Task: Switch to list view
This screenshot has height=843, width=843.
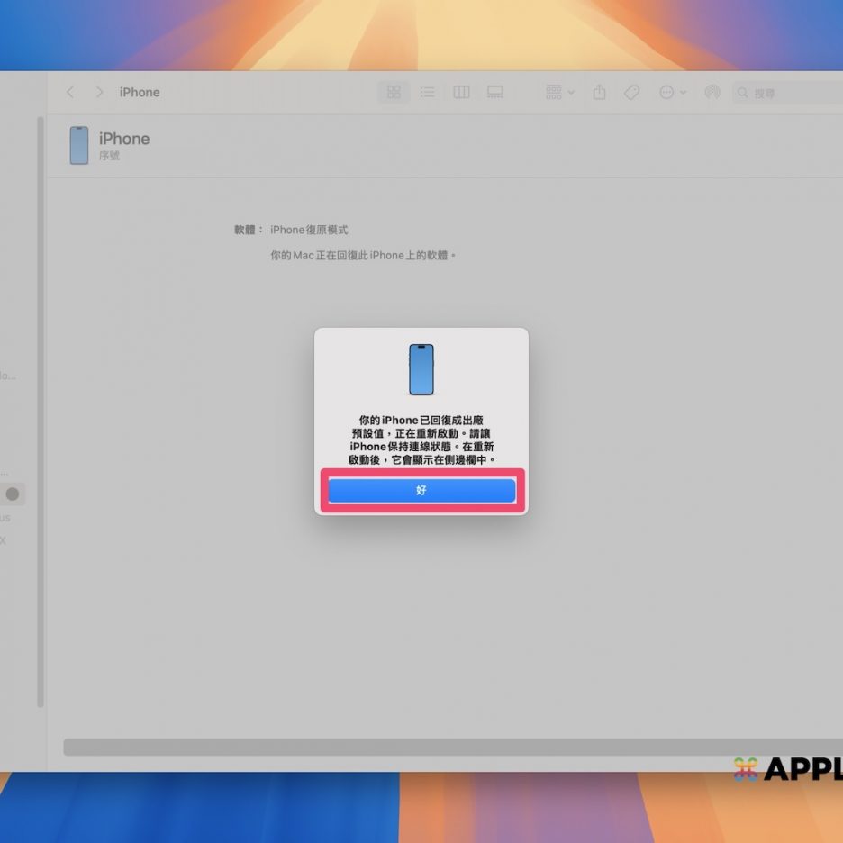Action: coord(427,93)
